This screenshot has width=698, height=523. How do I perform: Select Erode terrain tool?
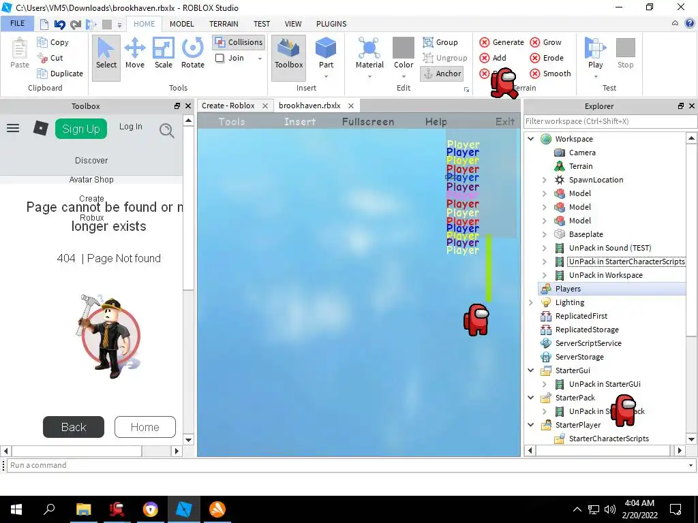(547, 58)
